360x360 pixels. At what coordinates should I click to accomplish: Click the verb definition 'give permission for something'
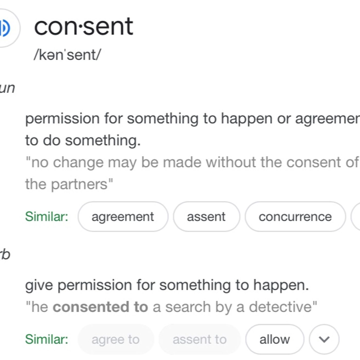[167, 285]
